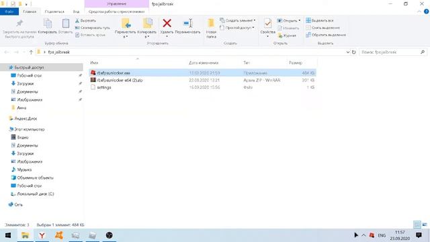Sort by the Type (Тип) column header
This screenshot has height=242, width=430.
click(x=247, y=63)
